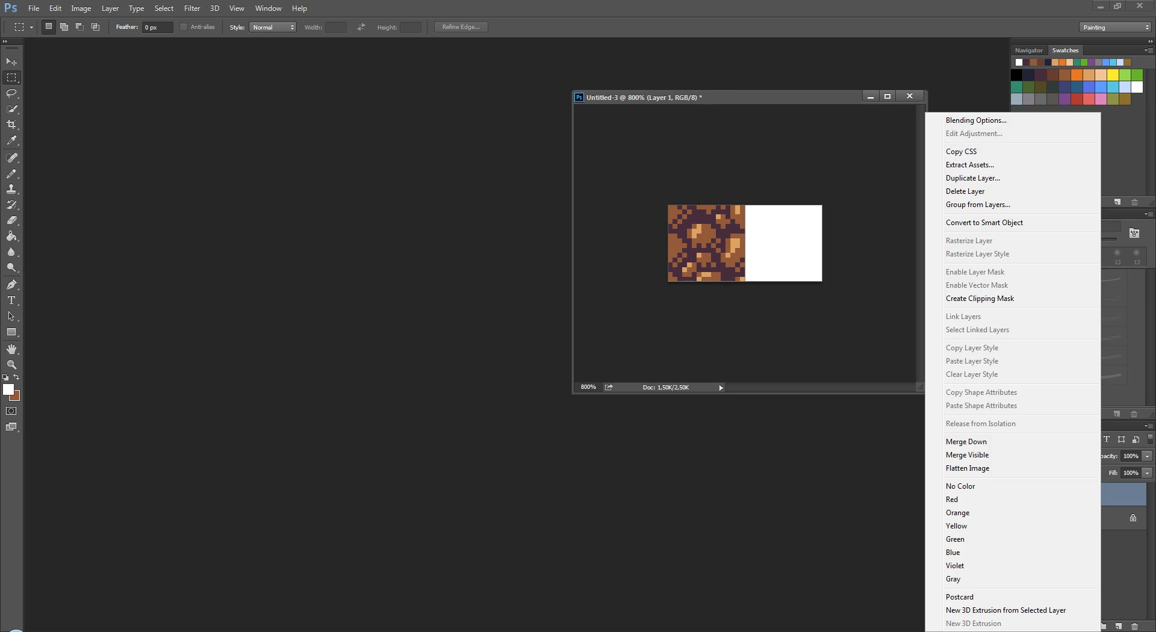
Task: Click the lock icon on Background layer
Action: [x=1133, y=518]
